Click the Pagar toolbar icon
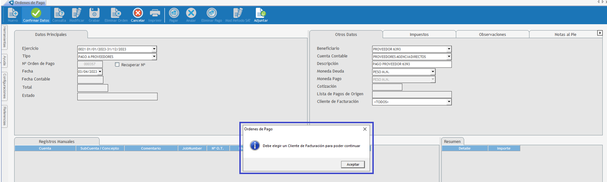607x182 pixels. (174, 13)
